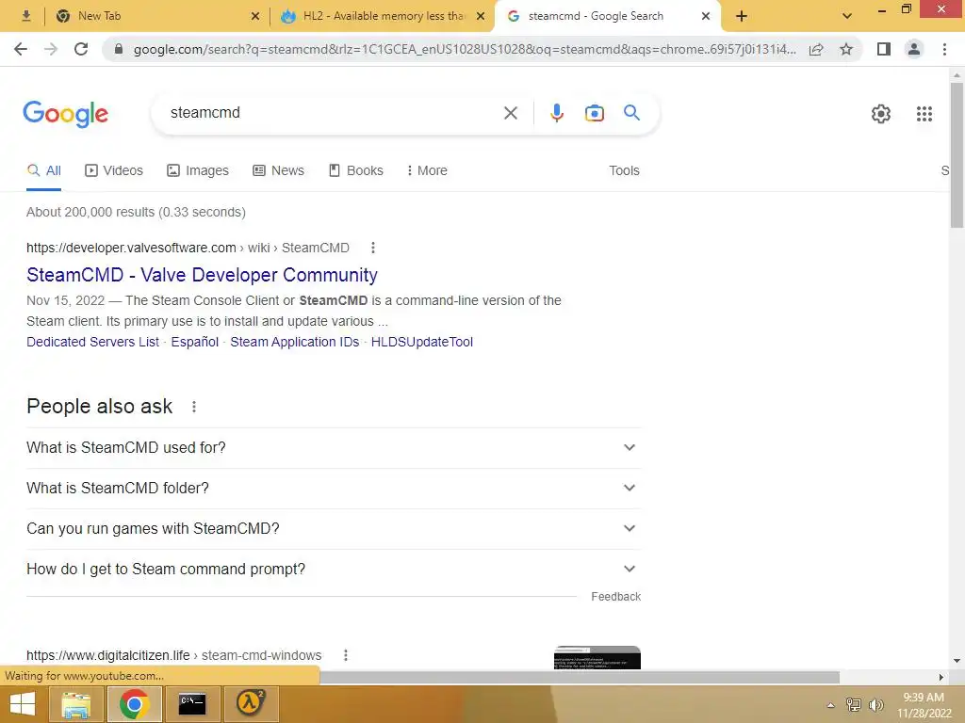The height and width of the screenshot is (723, 965).
Task: Open options dots next to valvesoftware result URL
Action: click(373, 248)
